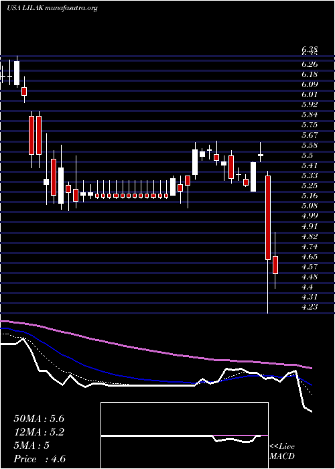This screenshot has width=335, height=469.
Task: Click the 5.5 price axis label
Action: (x=308, y=155)
